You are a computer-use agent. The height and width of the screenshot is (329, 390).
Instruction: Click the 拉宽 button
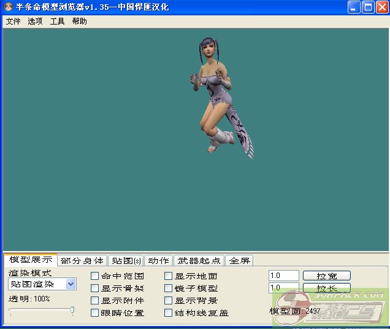(x=326, y=276)
